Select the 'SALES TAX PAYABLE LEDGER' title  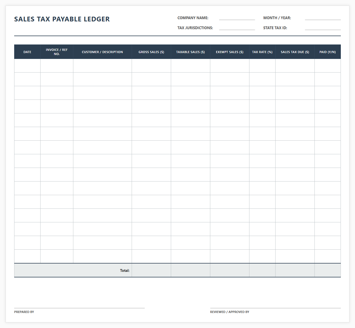tap(62, 19)
